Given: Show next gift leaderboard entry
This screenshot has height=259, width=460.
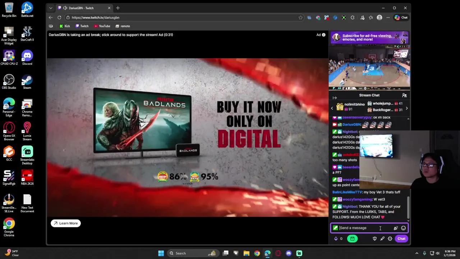Looking at the screenshot, I should click(x=406, y=108).
